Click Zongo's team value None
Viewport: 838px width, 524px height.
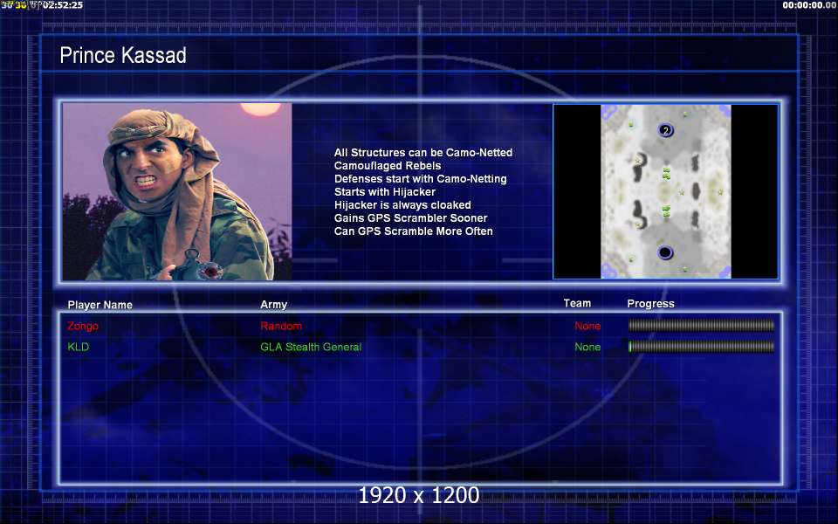coord(587,326)
